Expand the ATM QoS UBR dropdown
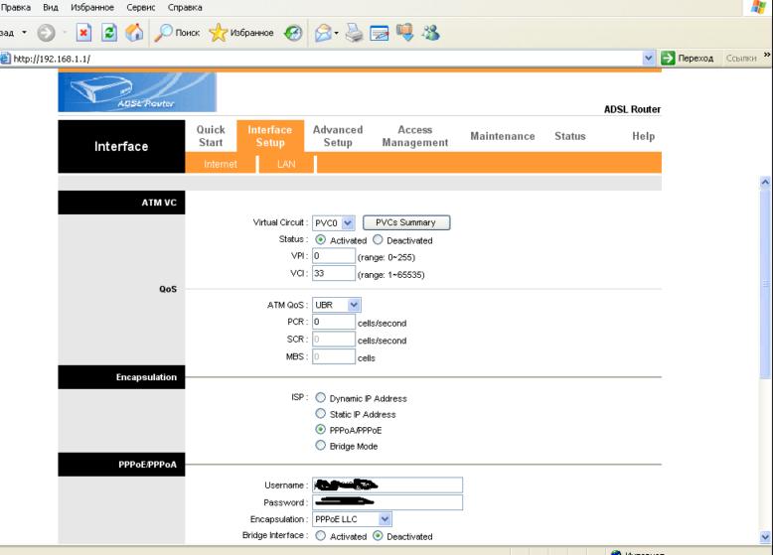The height and width of the screenshot is (555, 773). coord(338,305)
